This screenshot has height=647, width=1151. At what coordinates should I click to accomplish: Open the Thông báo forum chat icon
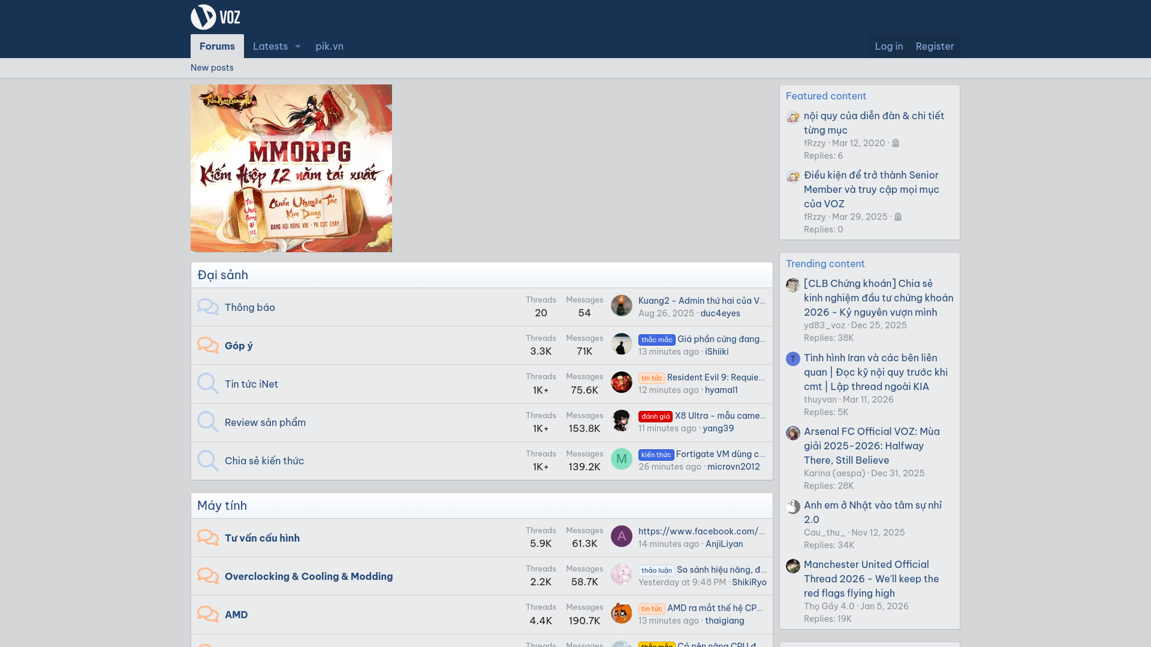pyautogui.click(x=208, y=307)
